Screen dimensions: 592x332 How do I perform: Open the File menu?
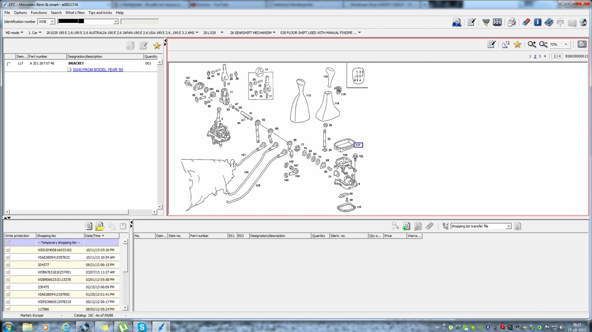(7, 13)
